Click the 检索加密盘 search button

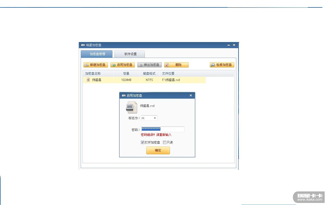click(x=222, y=65)
